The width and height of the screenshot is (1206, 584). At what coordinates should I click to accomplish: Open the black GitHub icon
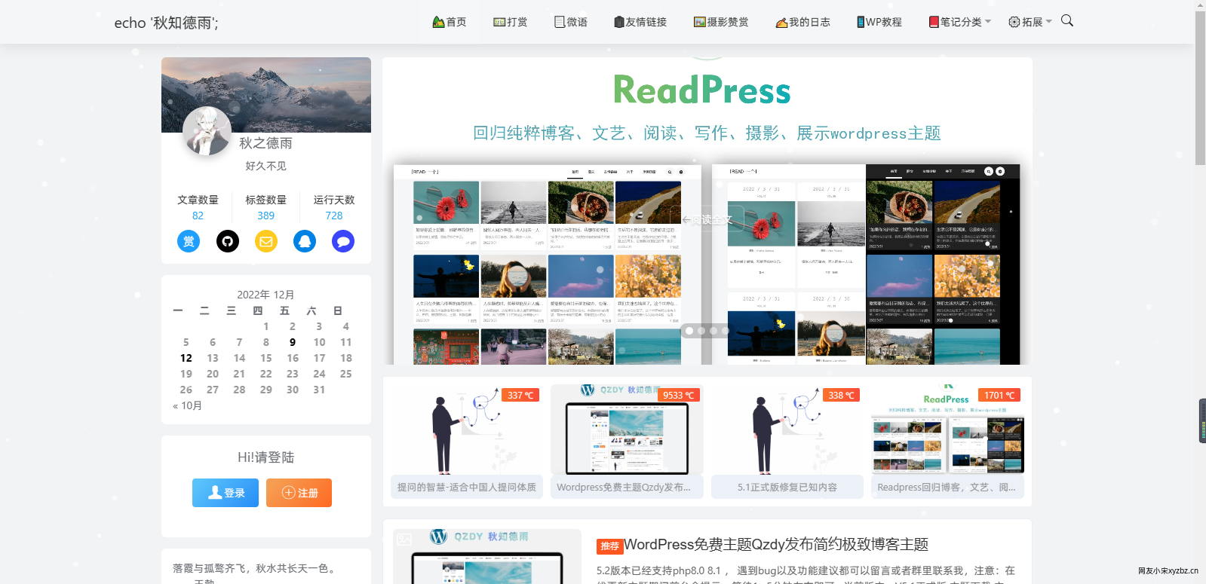click(228, 241)
